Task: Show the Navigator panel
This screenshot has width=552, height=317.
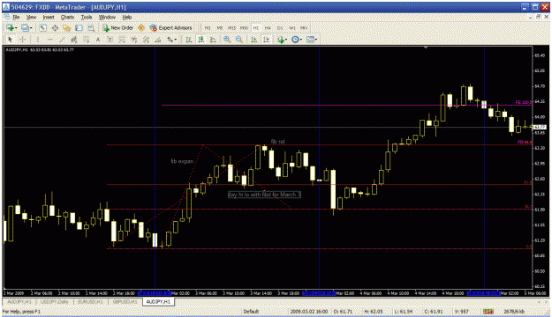Action: (66, 27)
